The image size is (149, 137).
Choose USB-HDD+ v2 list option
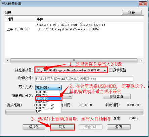pos(45,105)
